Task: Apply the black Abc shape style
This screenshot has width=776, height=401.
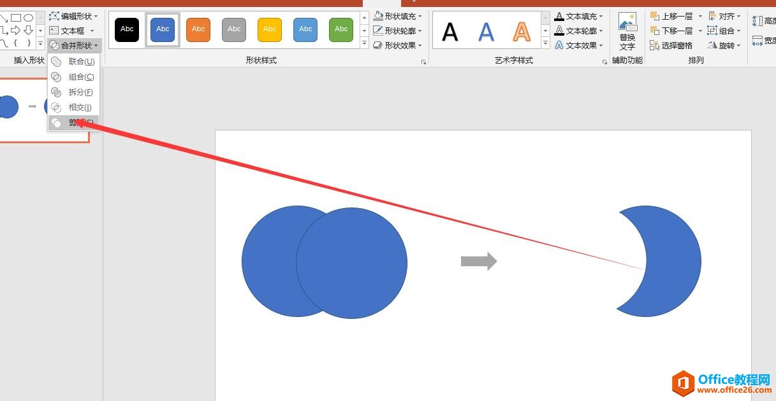Action: 127,29
